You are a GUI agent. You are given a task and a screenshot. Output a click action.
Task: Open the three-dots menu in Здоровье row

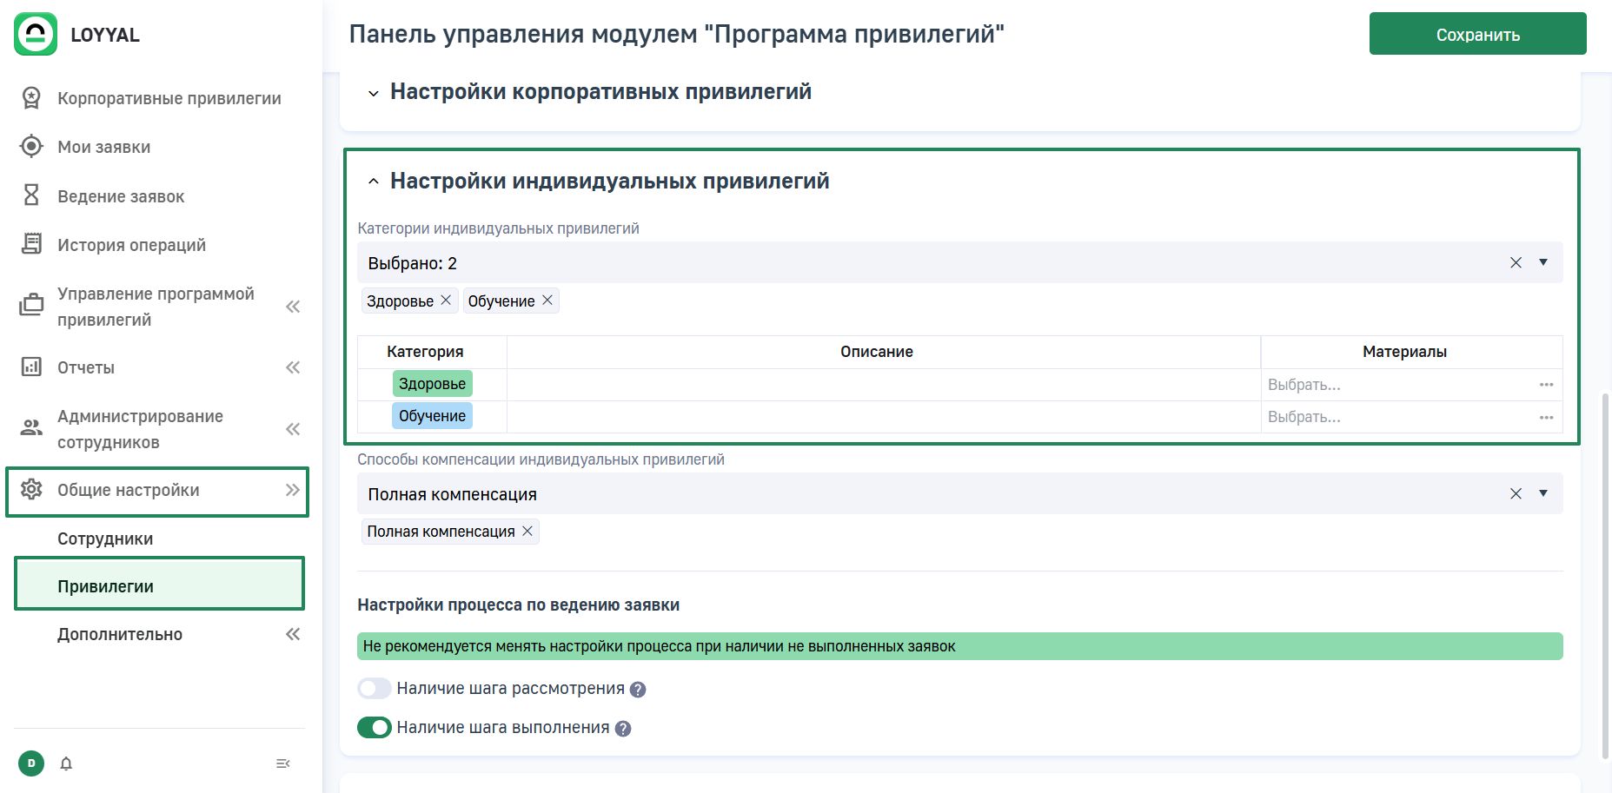point(1546,385)
